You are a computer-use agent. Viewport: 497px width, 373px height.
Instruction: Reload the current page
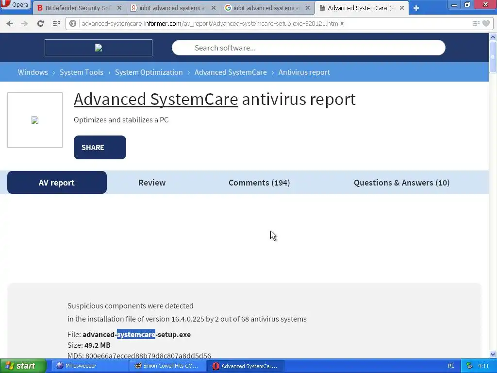tap(40, 23)
